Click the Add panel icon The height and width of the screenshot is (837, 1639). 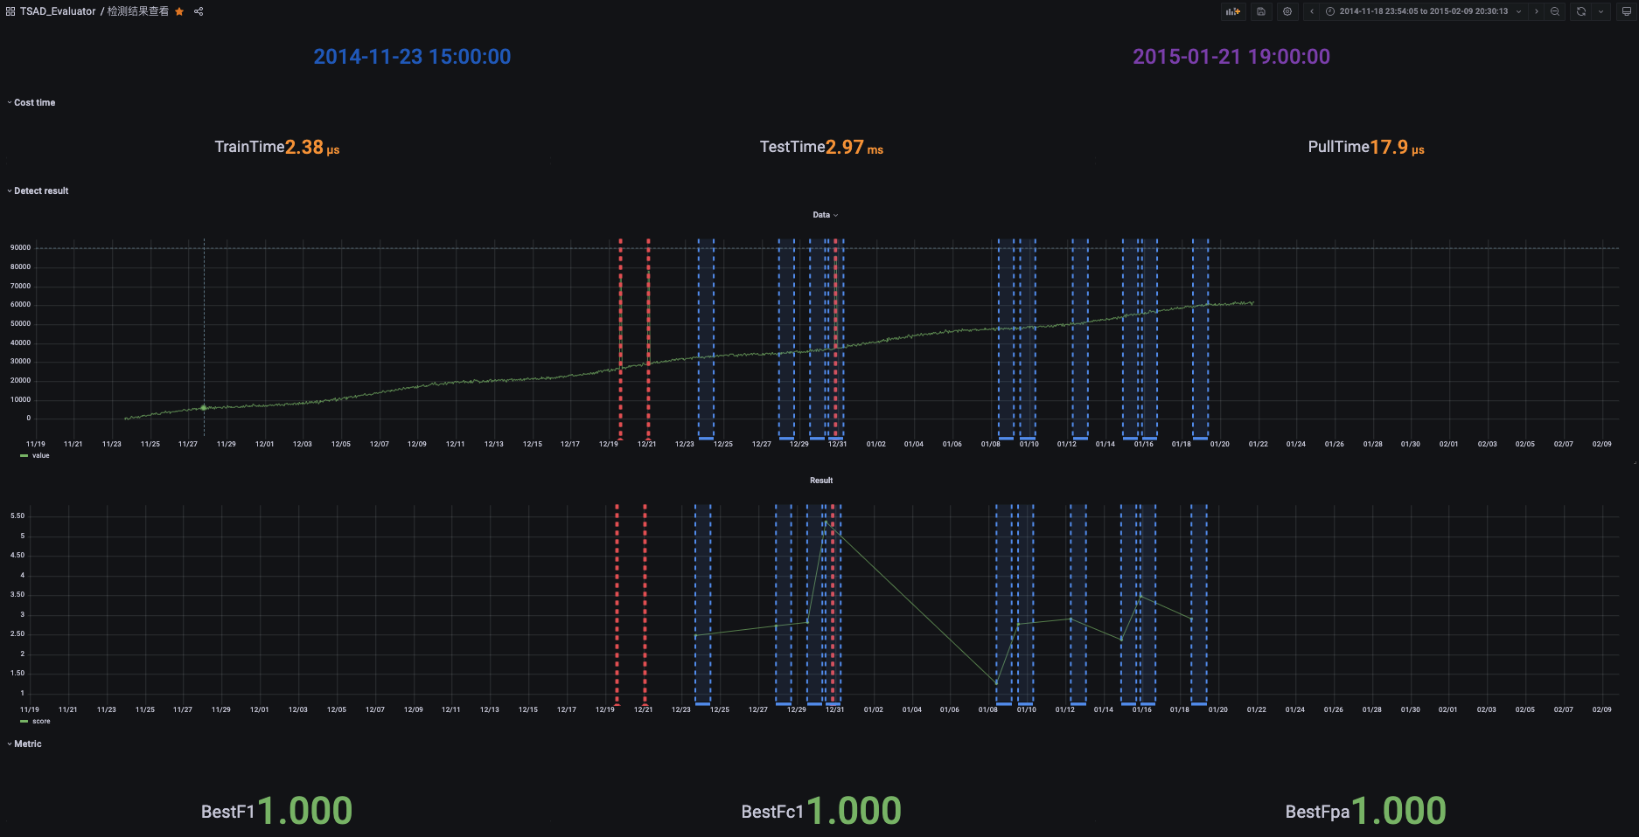1233,11
